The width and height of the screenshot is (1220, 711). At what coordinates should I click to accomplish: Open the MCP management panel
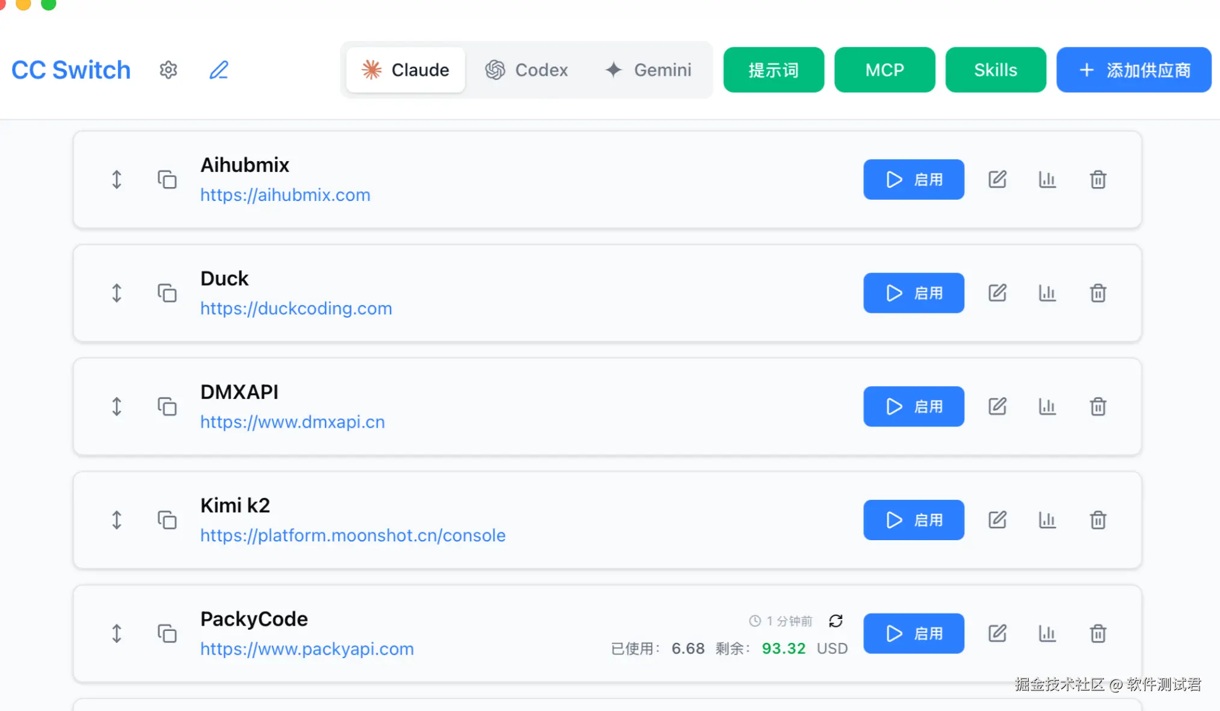click(x=884, y=70)
